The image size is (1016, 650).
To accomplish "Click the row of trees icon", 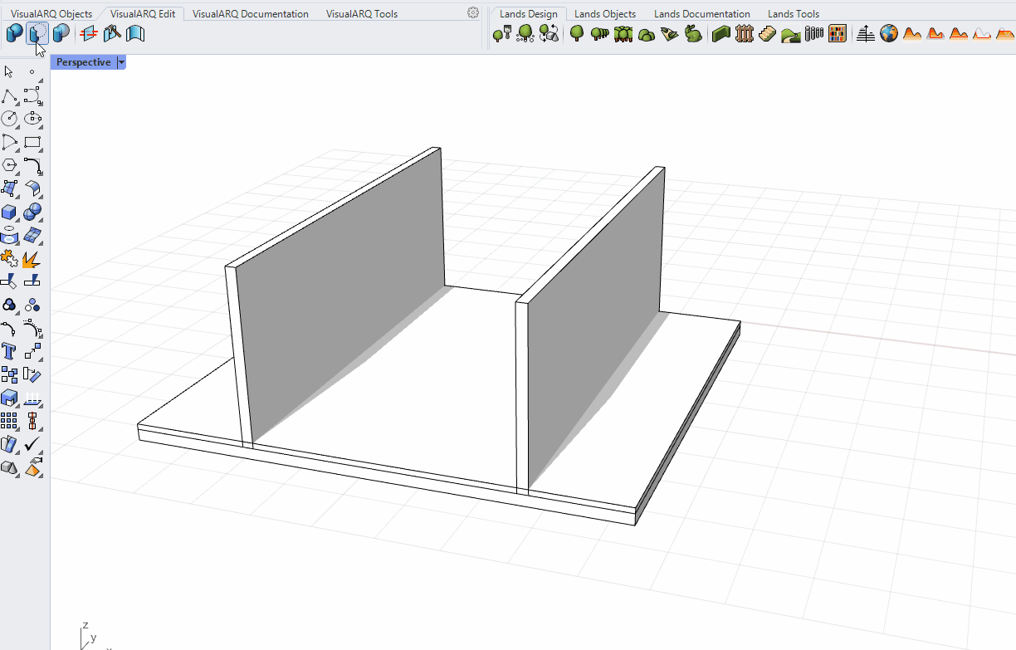I will [600, 33].
